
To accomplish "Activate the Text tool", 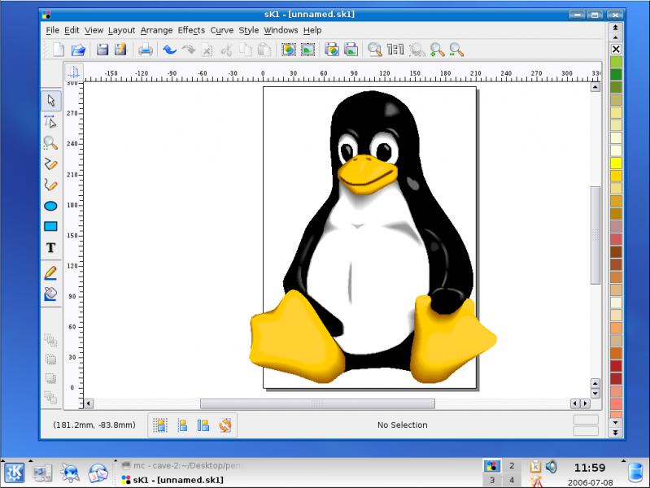I will (50, 248).
